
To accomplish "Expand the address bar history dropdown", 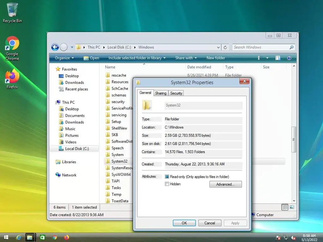I will pyautogui.click(x=218, y=47).
